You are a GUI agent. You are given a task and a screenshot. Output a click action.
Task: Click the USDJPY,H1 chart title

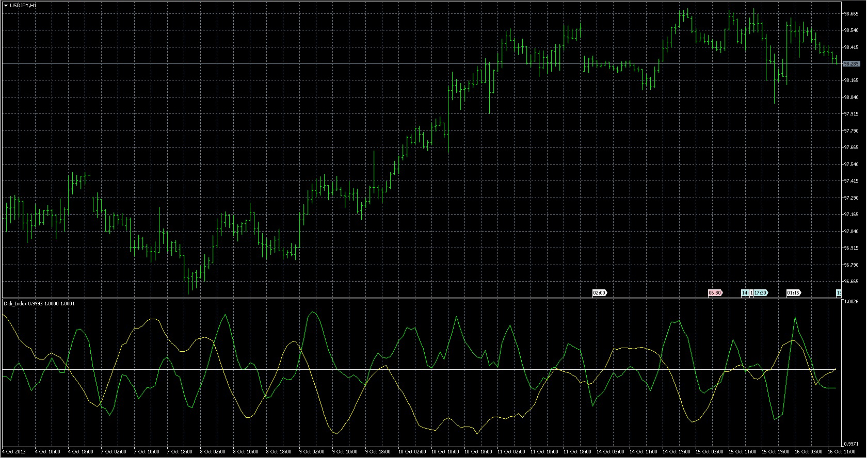pyautogui.click(x=23, y=5)
